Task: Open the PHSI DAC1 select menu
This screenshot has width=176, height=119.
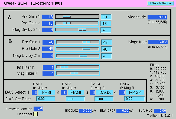Action: click(x=47, y=92)
